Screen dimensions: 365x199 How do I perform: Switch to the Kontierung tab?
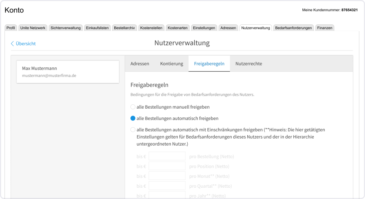(x=171, y=63)
